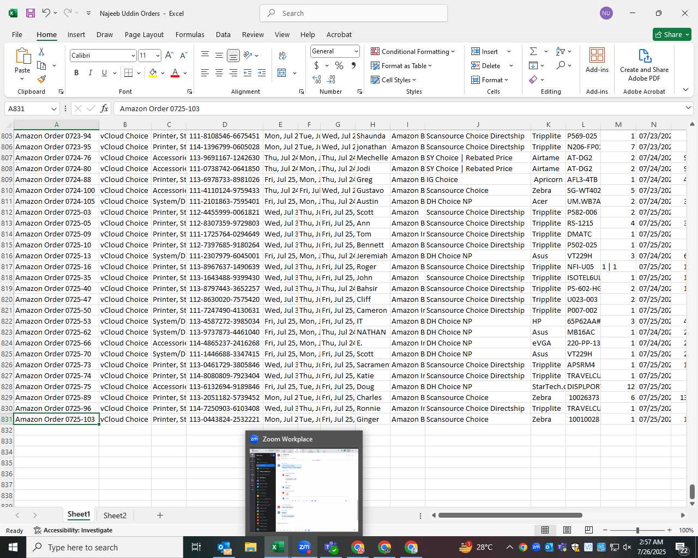Switch to Sheet2 tab
Viewport: 698px width, 558px height.
(115, 515)
